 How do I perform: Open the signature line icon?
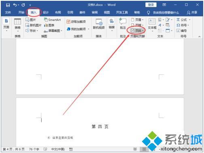[169, 20]
